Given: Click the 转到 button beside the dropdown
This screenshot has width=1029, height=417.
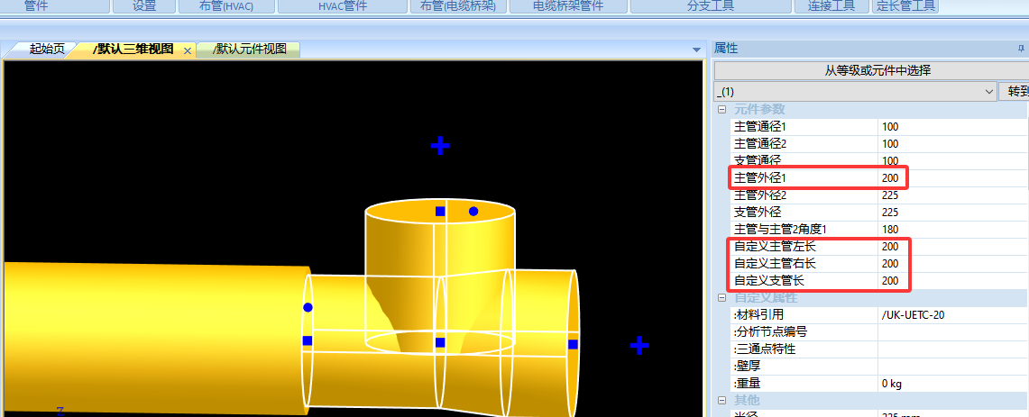Looking at the screenshot, I should (x=1015, y=92).
